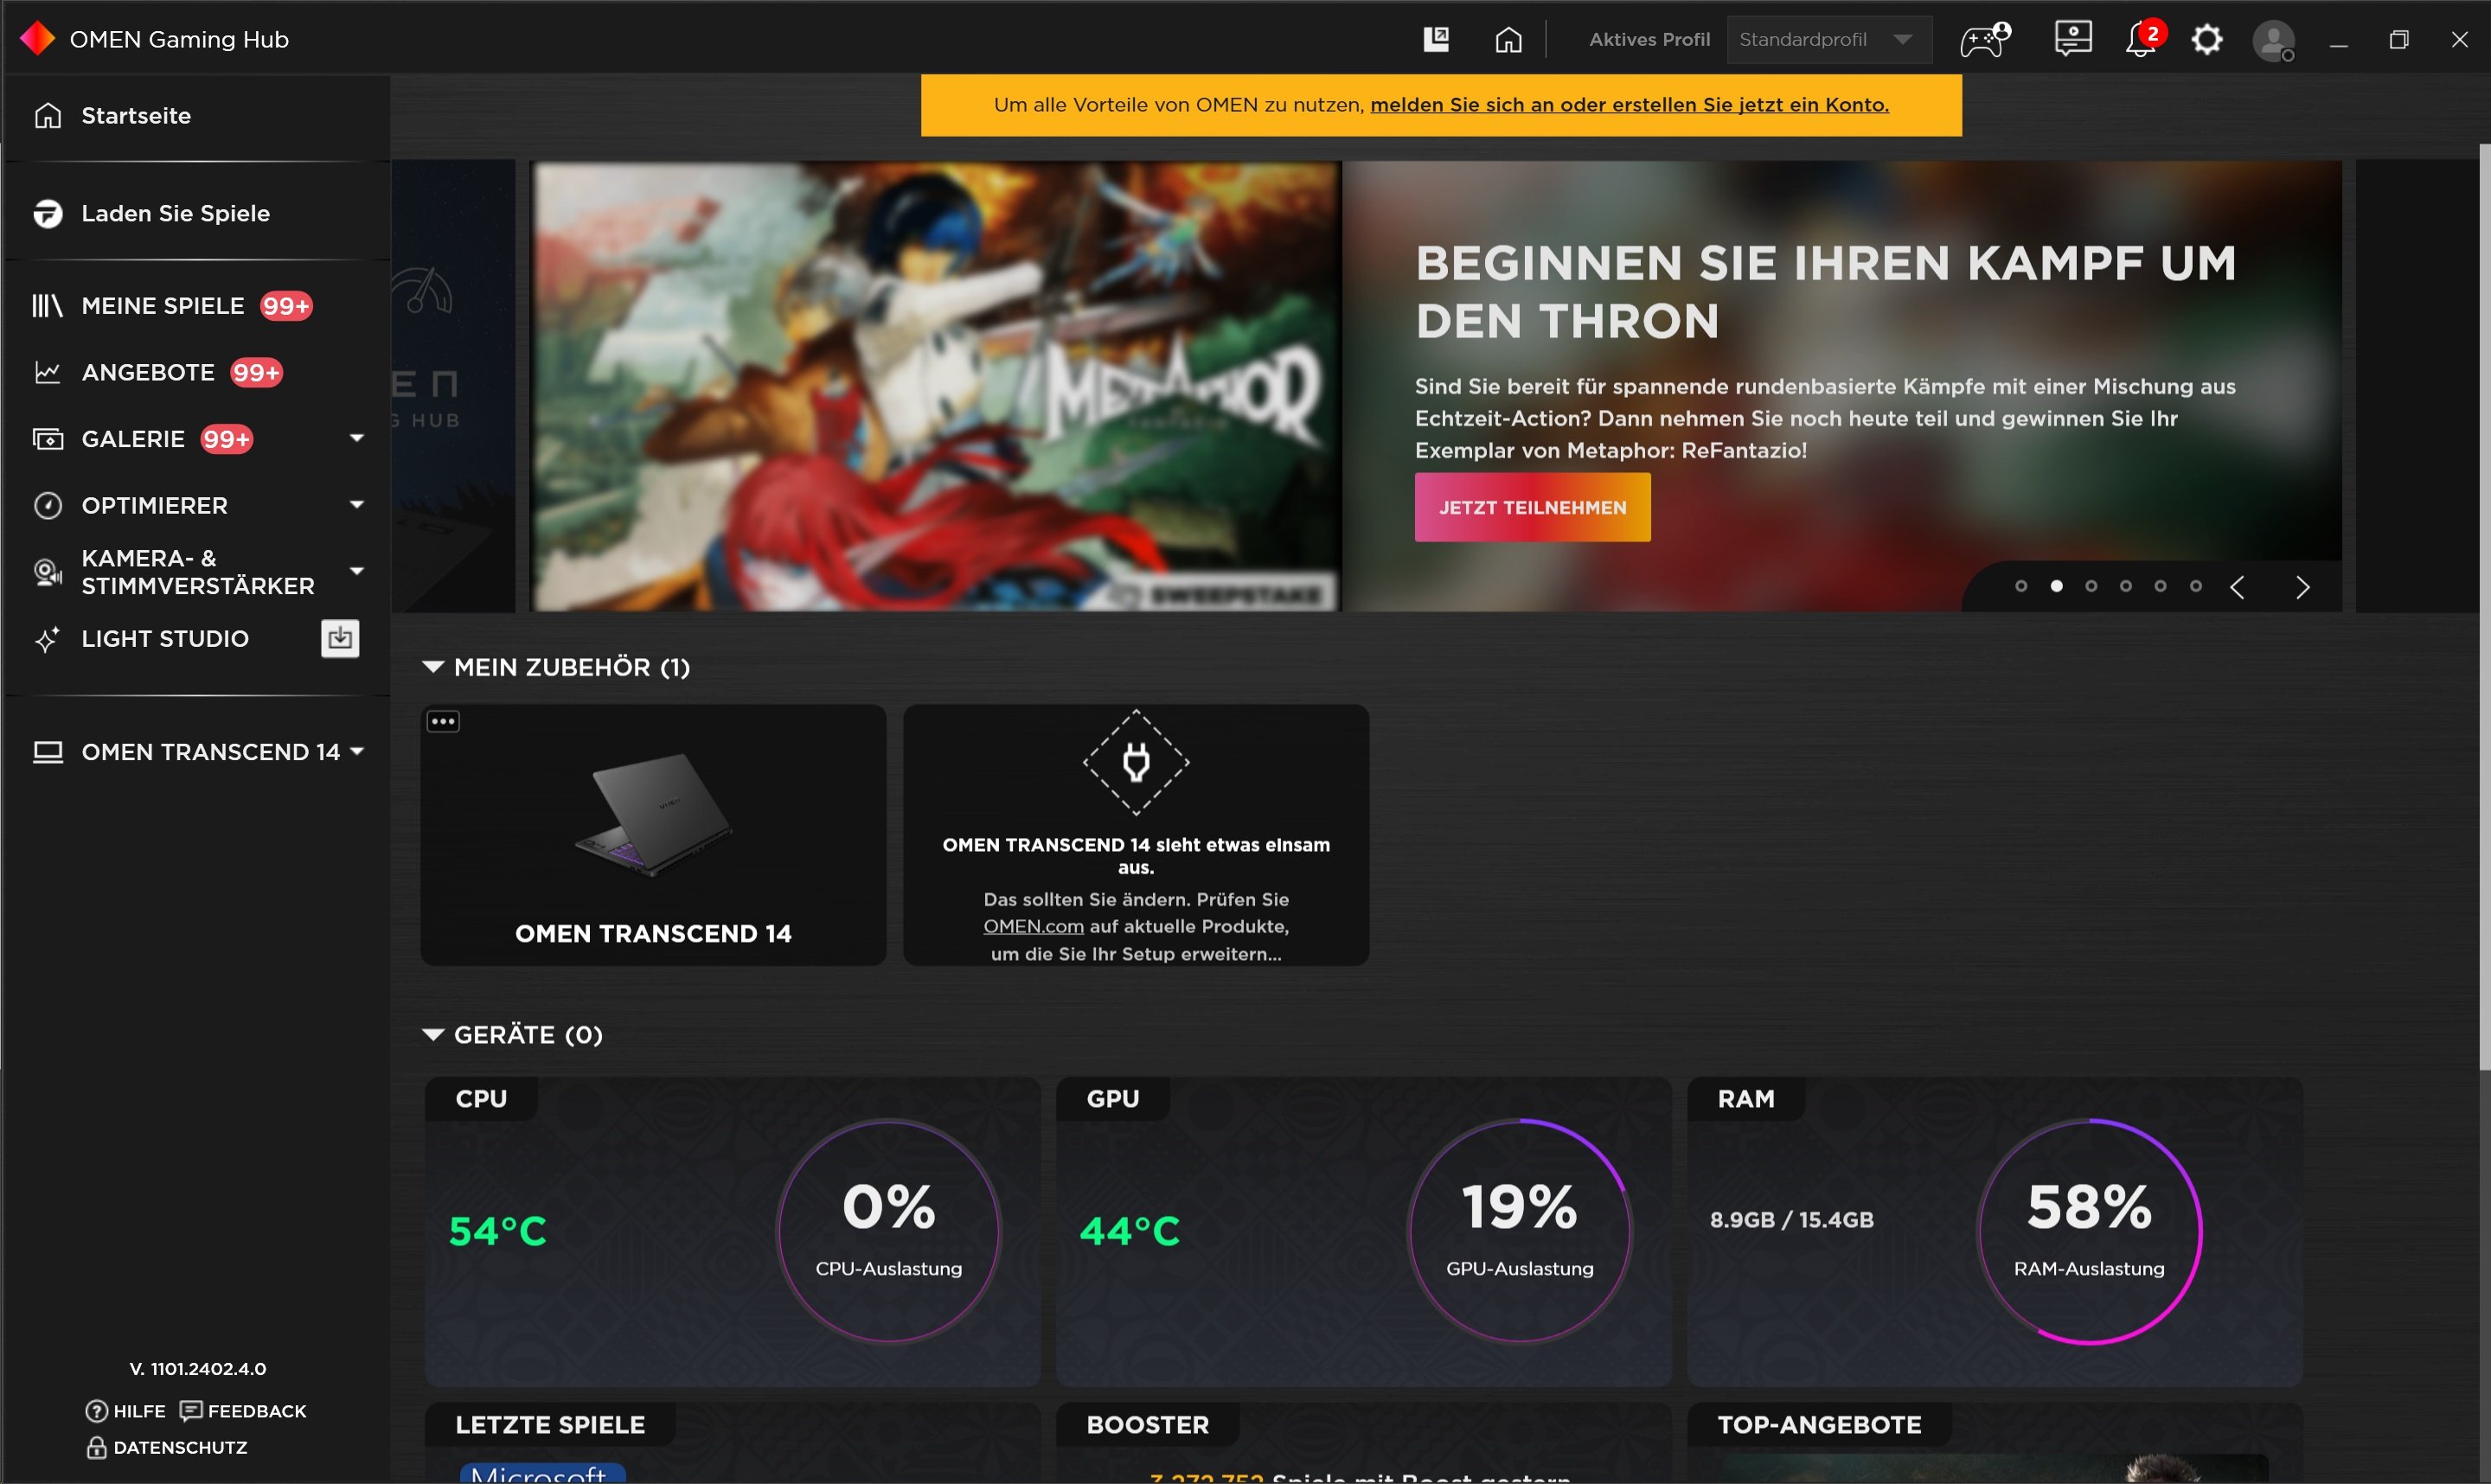Click the HILFE link text
Image resolution: width=2491 pixels, height=1484 pixels.
139,1411
